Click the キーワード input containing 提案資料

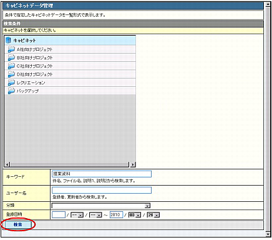click(x=102, y=174)
